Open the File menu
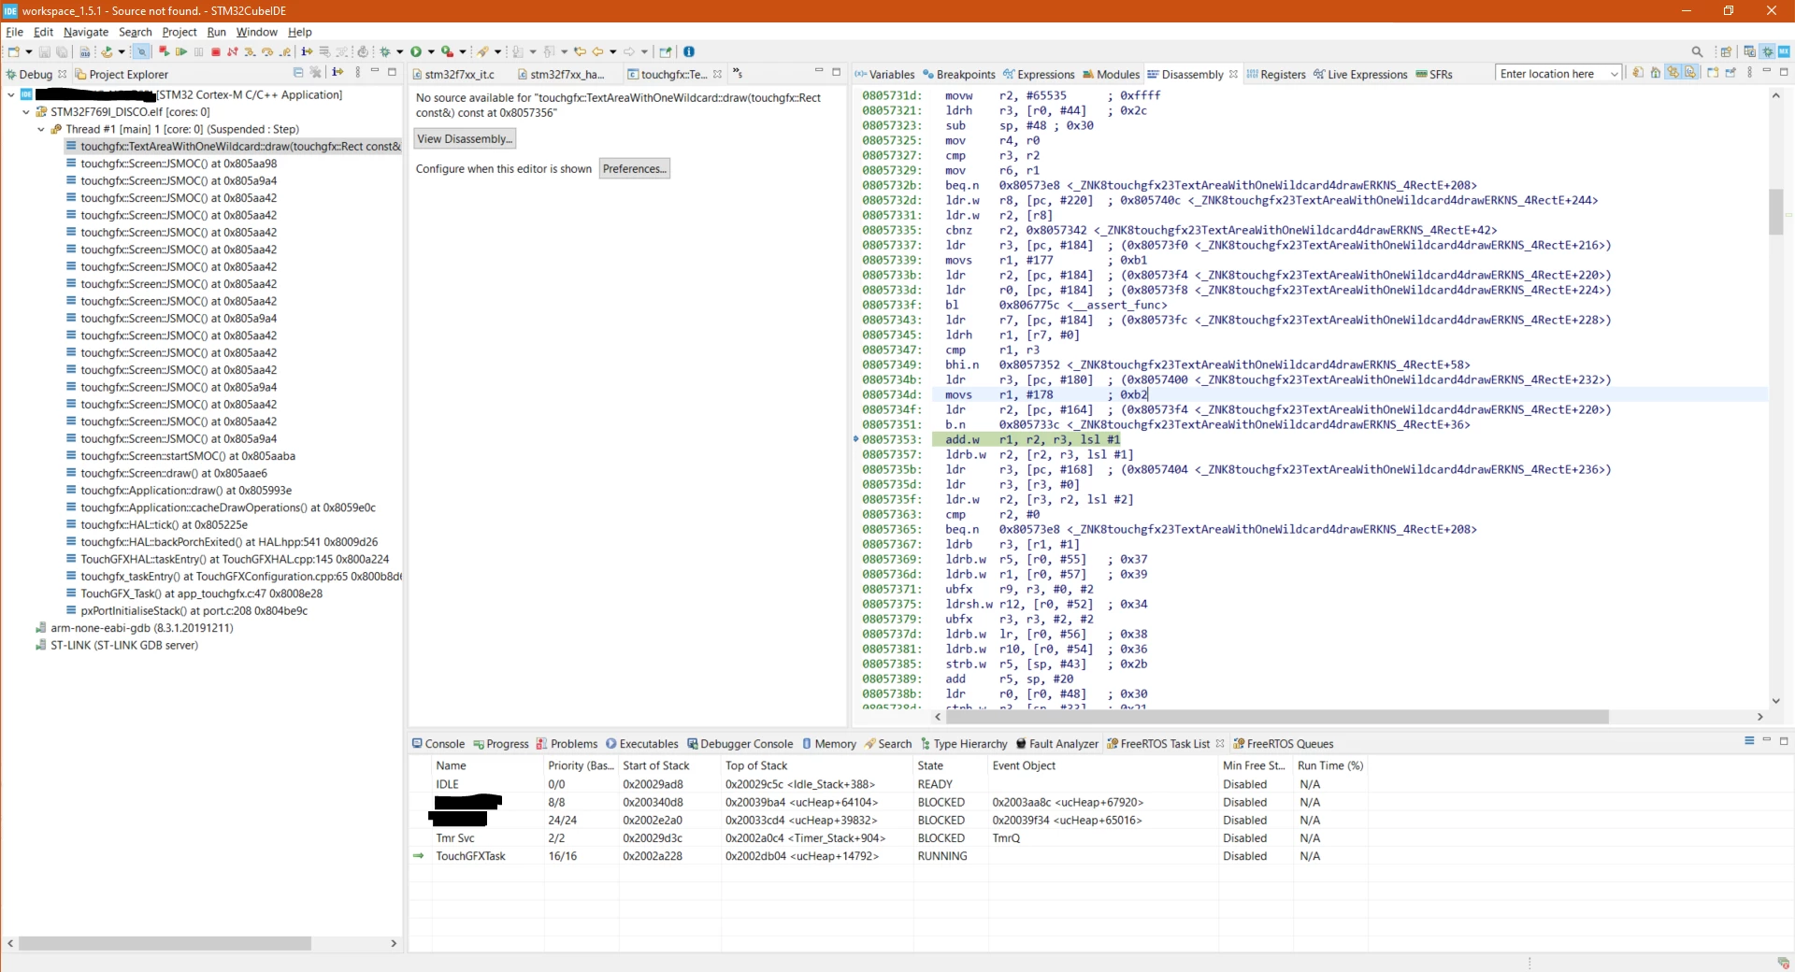The image size is (1795, 972). coord(14,32)
